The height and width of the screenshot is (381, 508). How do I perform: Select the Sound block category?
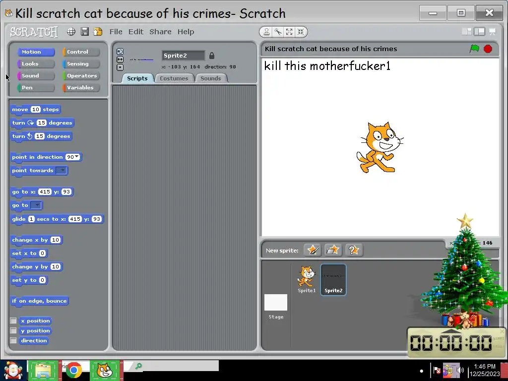coord(36,76)
